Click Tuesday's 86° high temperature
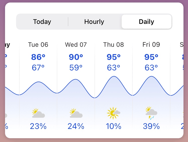The width and height of the screenshot is (188, 142). tap(38, 57)
